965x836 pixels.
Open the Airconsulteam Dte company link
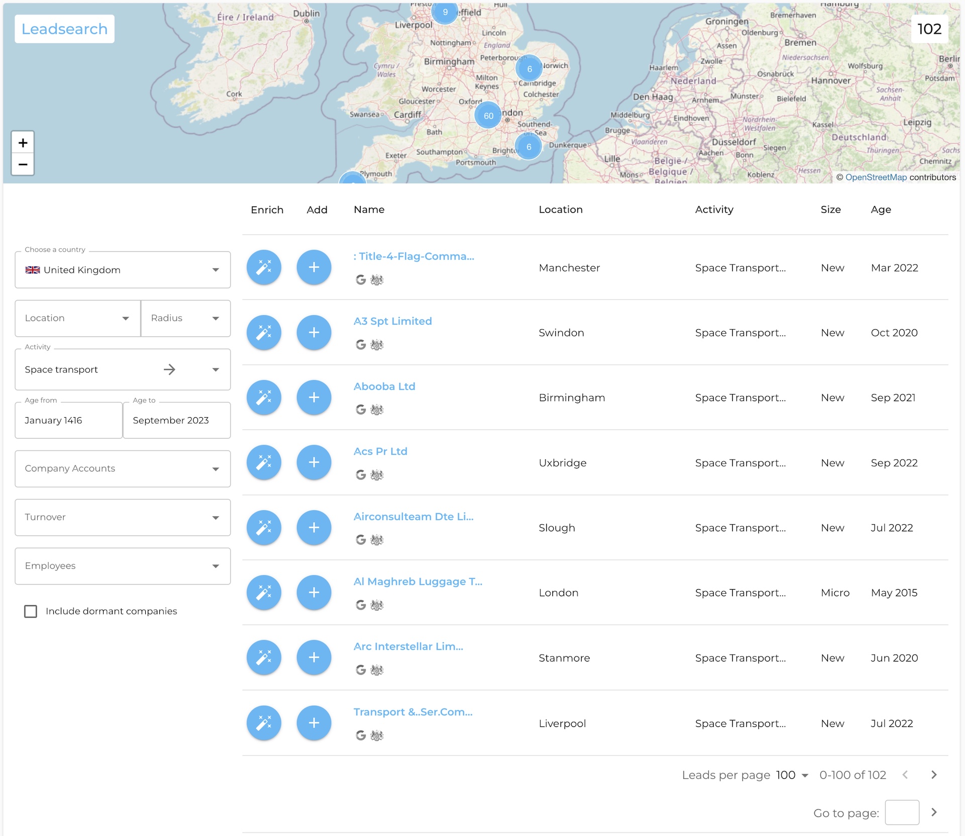coord(413,517)
